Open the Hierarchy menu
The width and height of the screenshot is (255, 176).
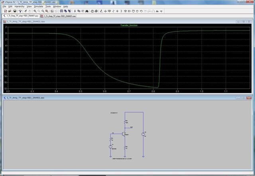(19, 7)
